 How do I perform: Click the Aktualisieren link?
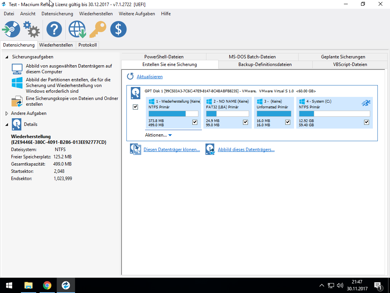tap(150, 77)
